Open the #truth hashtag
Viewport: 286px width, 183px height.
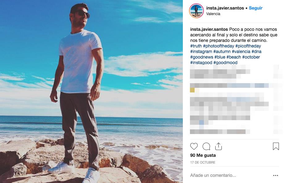(196, 46)
